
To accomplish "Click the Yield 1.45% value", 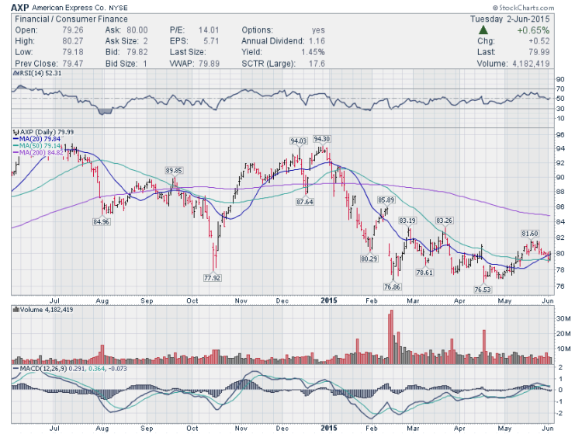I will click(x=313, y=52).
